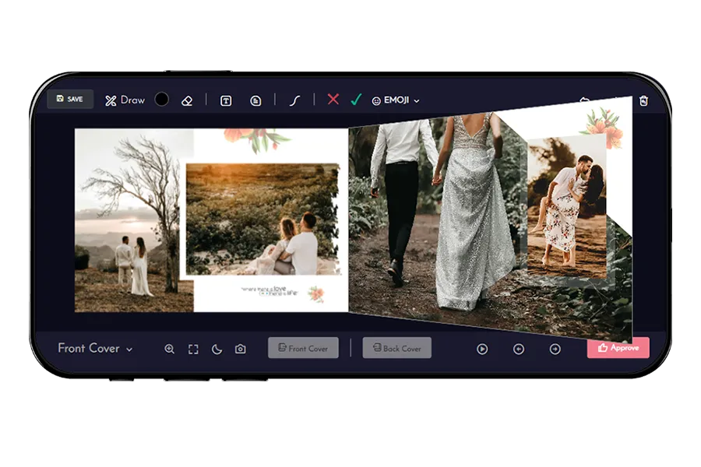Image resolution: width=701 pixels, height=467 pixels.
Task: Click the undo arrow icon
Action: [x=584, y=100]
